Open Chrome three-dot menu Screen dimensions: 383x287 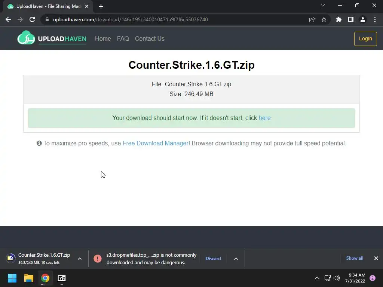pos(375,19)
